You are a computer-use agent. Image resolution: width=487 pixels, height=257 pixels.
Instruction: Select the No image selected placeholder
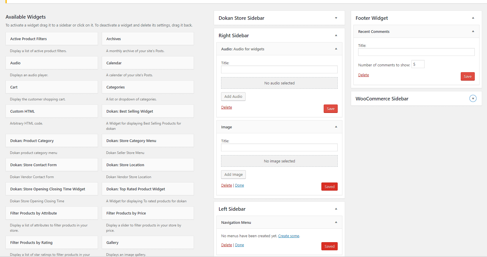(x=279, y=161)
